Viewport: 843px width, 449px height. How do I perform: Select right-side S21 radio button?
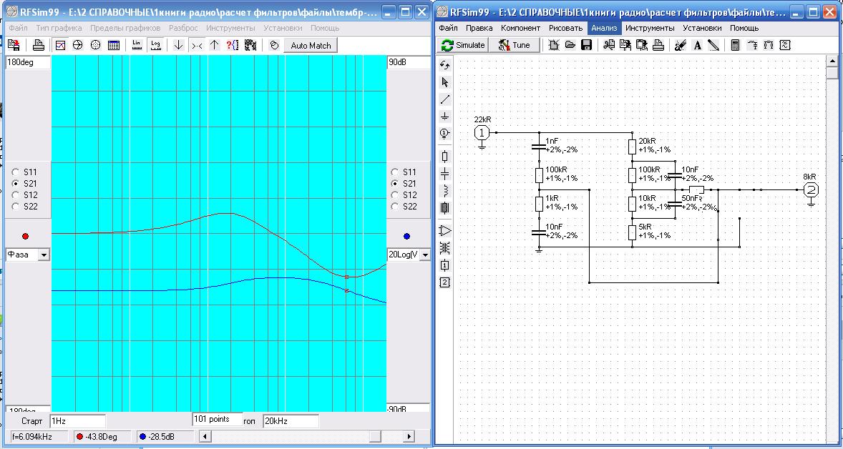(394, 183)
